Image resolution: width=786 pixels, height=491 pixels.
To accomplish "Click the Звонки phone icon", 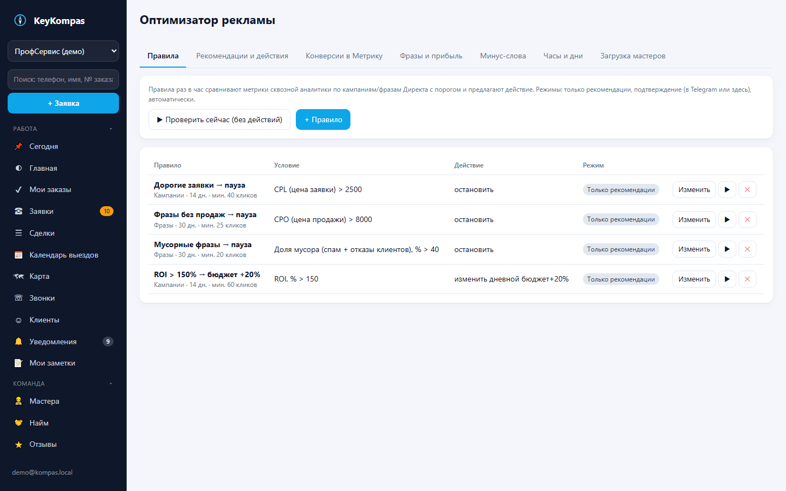I will [19, 298].
